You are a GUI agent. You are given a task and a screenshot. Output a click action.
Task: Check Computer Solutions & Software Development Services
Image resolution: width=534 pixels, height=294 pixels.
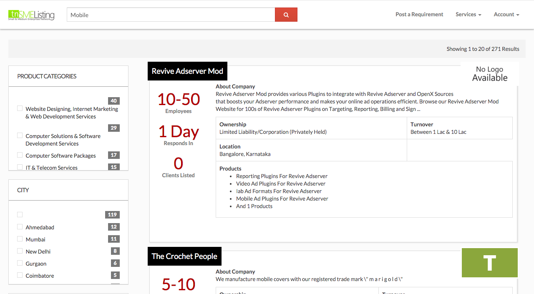click(20, 136)
